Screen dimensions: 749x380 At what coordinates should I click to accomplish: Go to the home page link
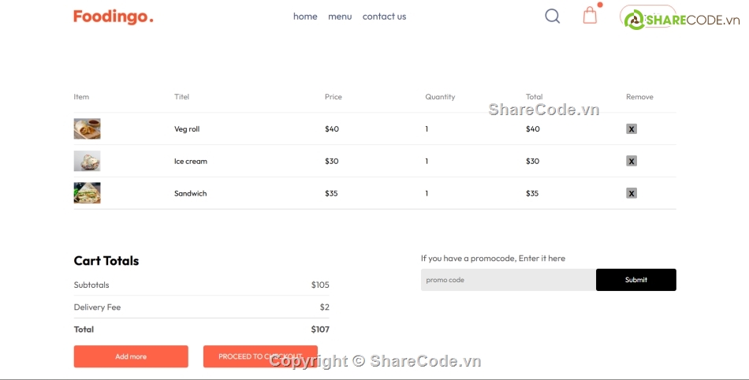(305, 17)
